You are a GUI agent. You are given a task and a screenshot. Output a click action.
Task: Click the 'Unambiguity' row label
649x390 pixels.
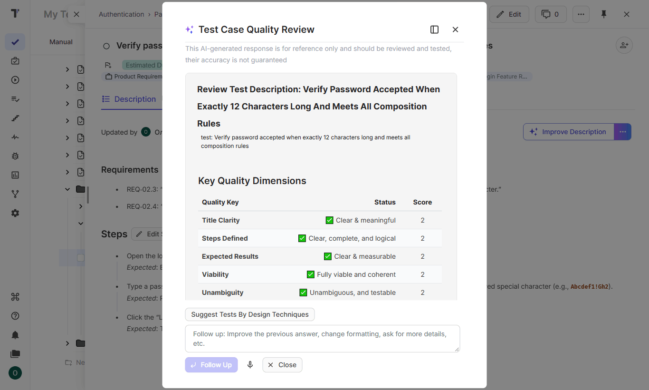click(222, 292)
